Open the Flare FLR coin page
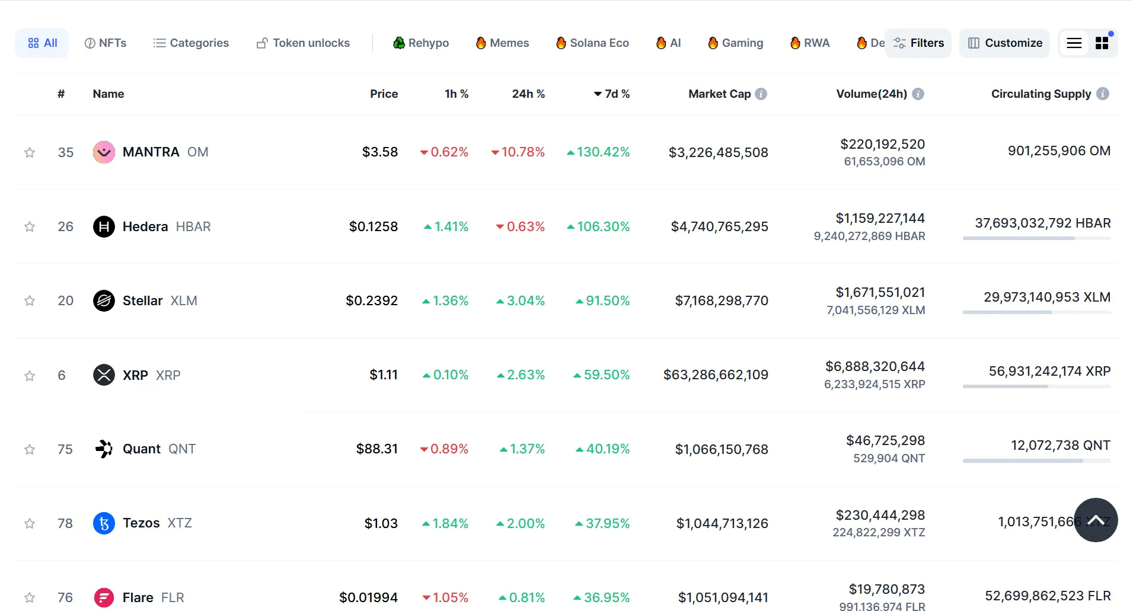 pos(154,597)
